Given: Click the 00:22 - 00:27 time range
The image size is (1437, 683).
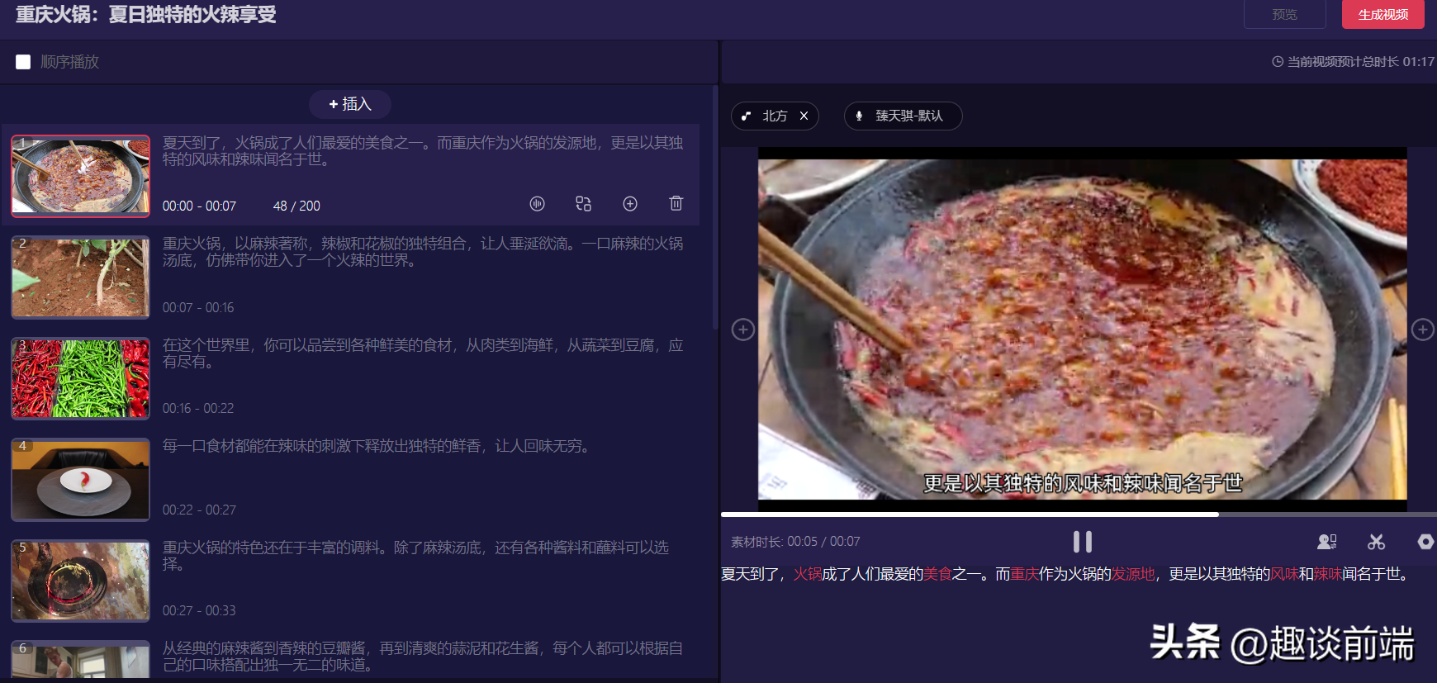Looking at the screenshot, I should (199, 510).
